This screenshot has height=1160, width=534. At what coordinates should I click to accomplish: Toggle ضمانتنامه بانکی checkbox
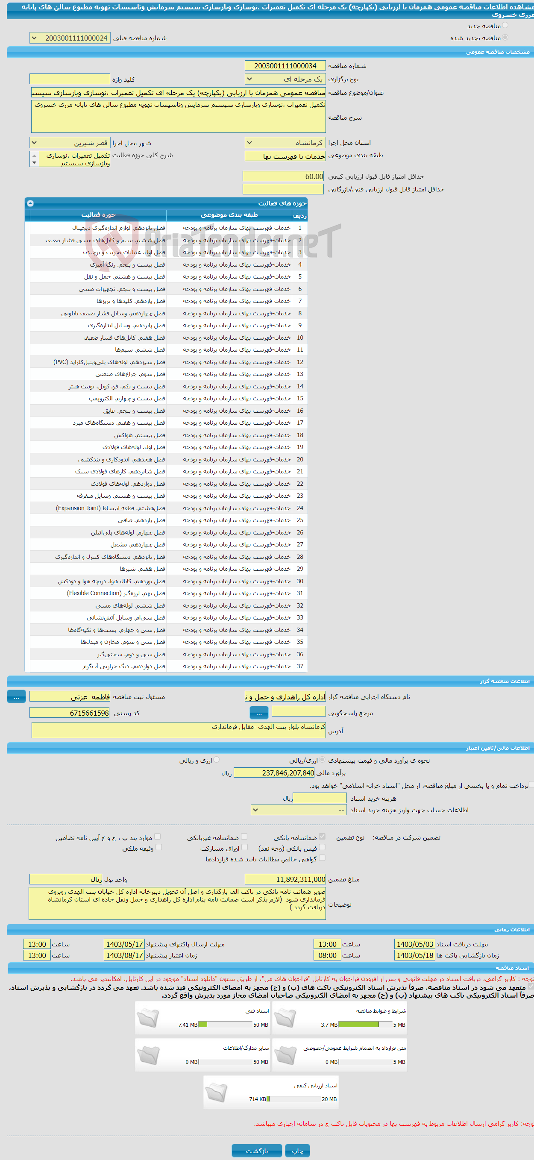322,837
